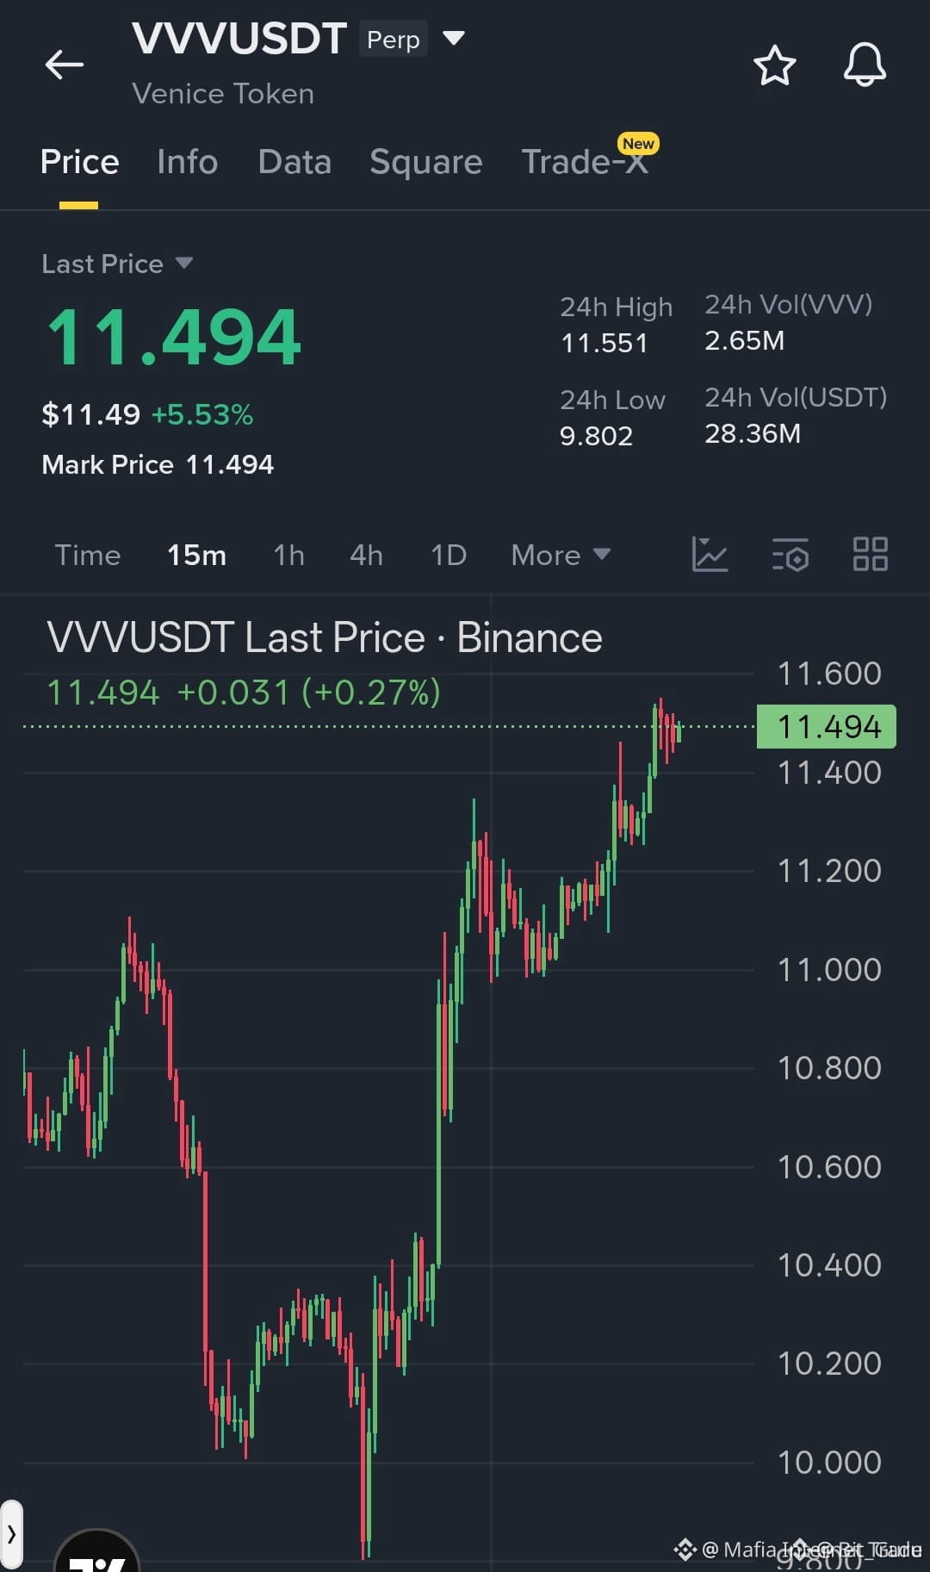This screenshot has width=930, height=1572.
Task: Select the 1h chart interval
Action: click(289, 555)
